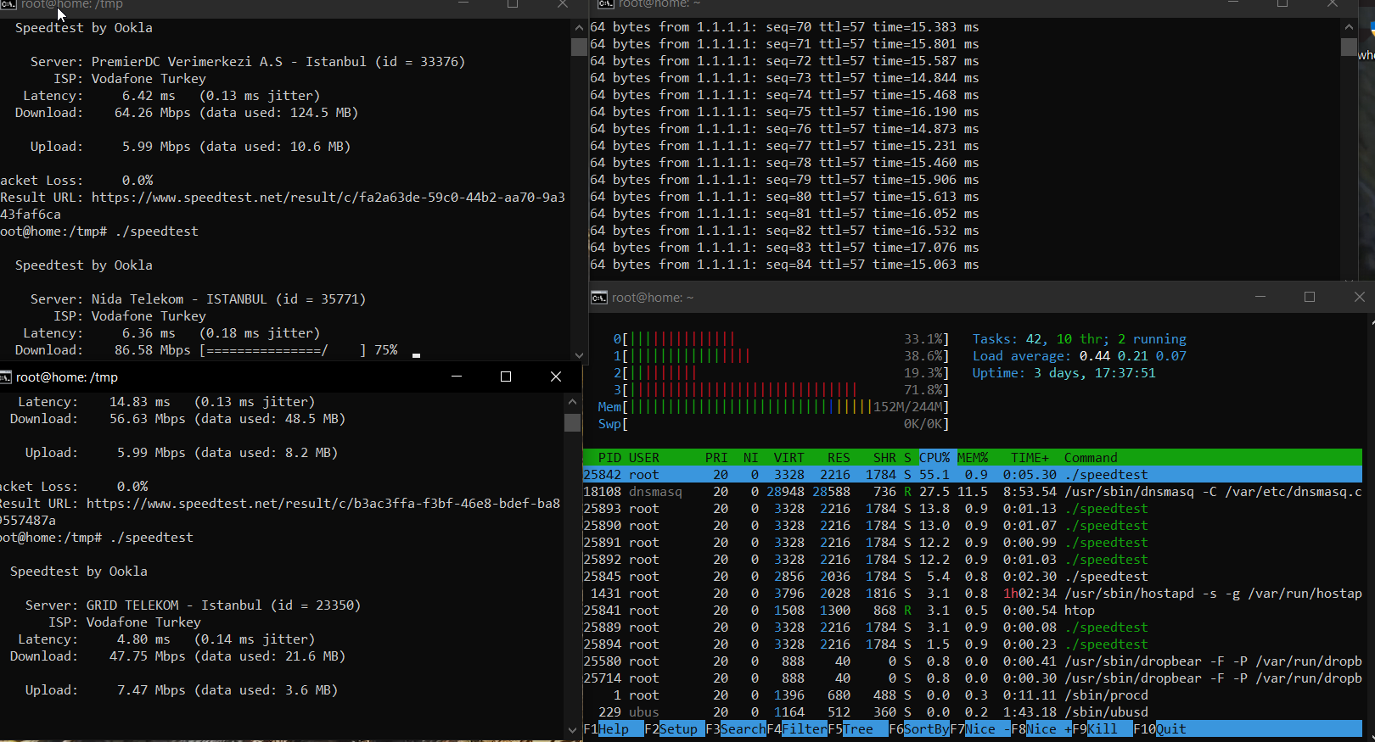Click the Uptime text in htop
Viewport: 1375px width, 742px height.
point(1064,373)
